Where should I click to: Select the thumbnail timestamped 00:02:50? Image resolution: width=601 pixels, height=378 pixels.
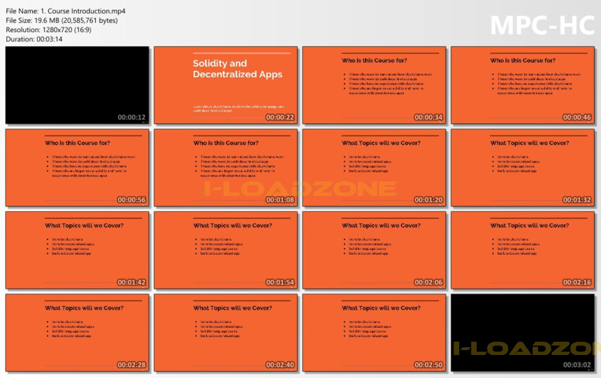tap(374, 333)
